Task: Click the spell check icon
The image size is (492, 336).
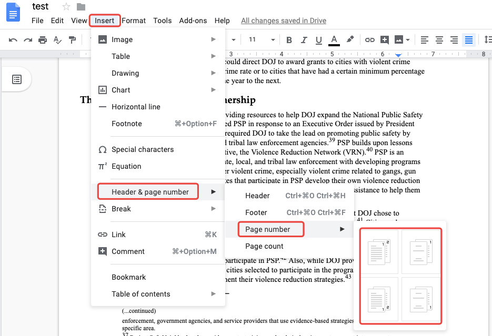Action: [57, 40]
